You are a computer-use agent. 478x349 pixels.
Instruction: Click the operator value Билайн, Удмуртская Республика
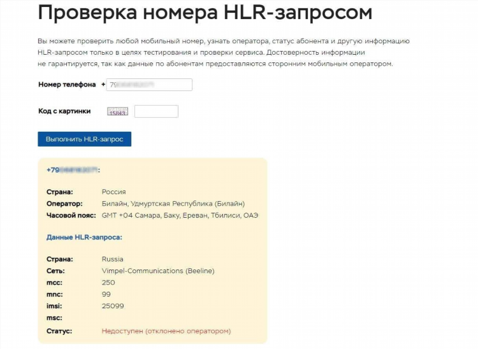173,204
